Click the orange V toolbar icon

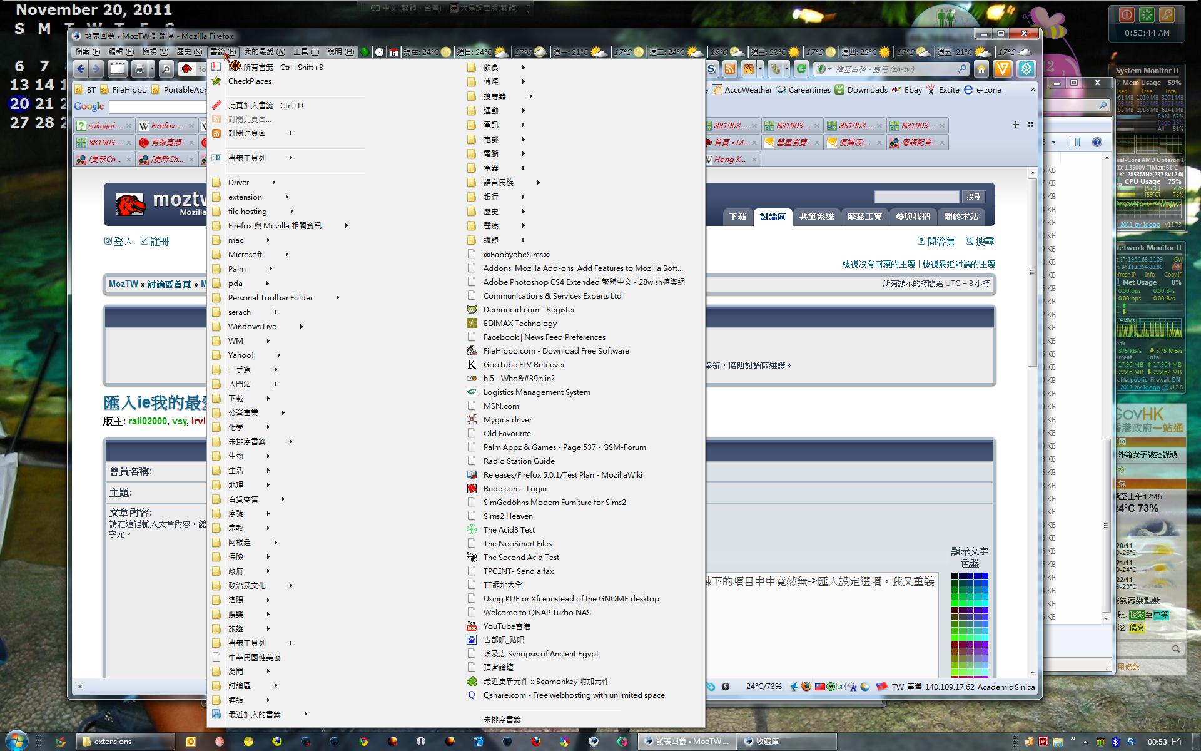coord(1002,69)
